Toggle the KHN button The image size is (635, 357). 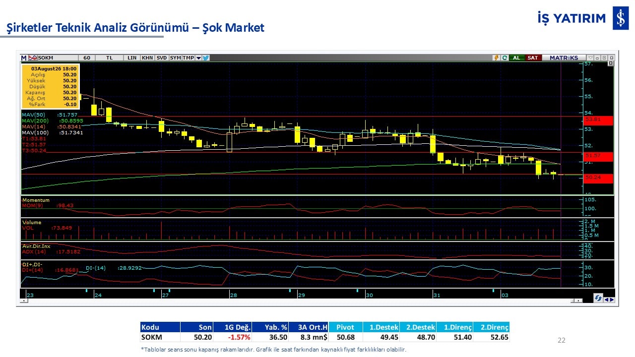click(x=147, y=58)
